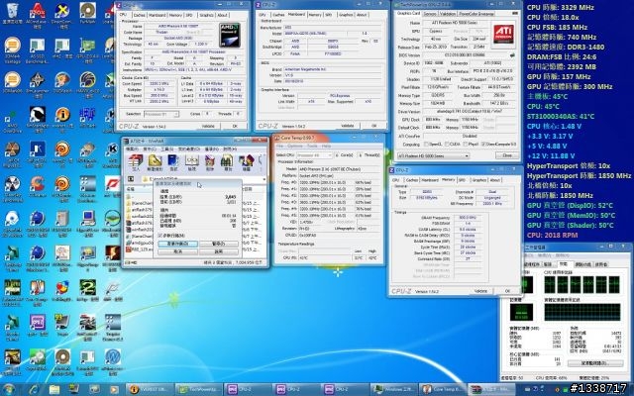Select the GPU-Z 0.4.0 desktop shortcut
Image resolution: width=634 pixels, height=396 pixels.
coord(87,50)
